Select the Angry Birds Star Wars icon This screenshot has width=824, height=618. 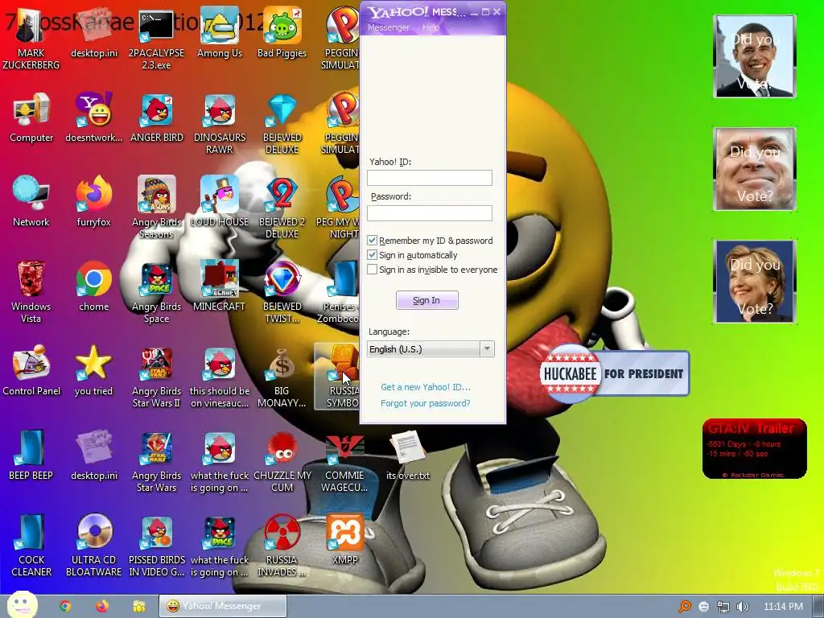click(156, 462)
